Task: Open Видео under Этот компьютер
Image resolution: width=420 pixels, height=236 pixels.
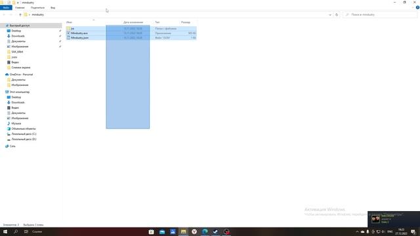Action: (15, 108)
